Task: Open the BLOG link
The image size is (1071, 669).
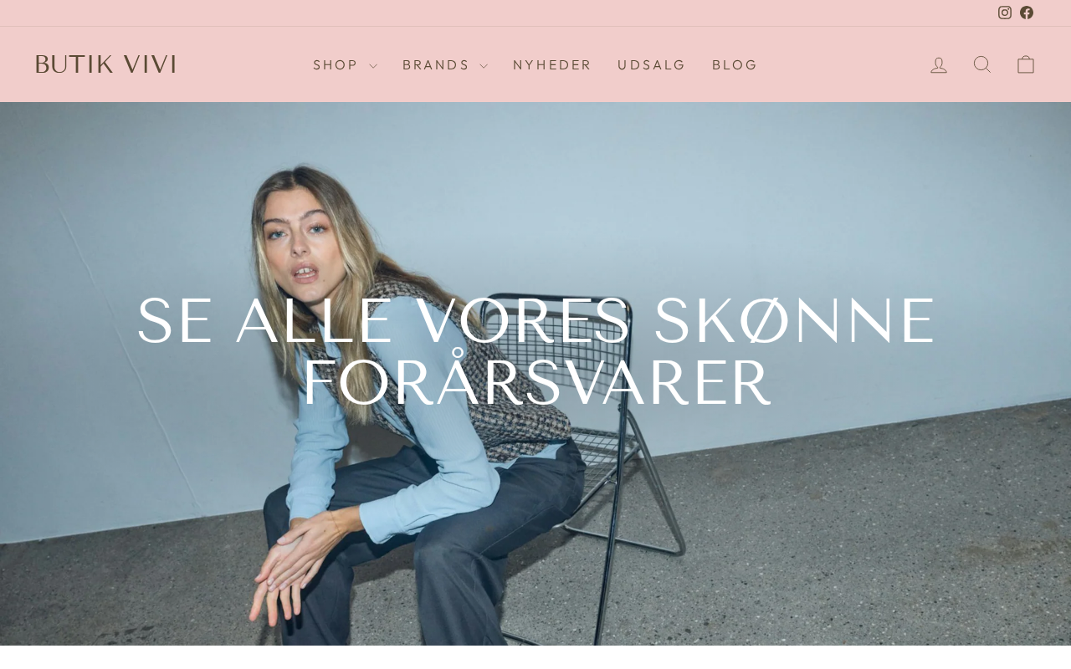Action: pos(735,65)
